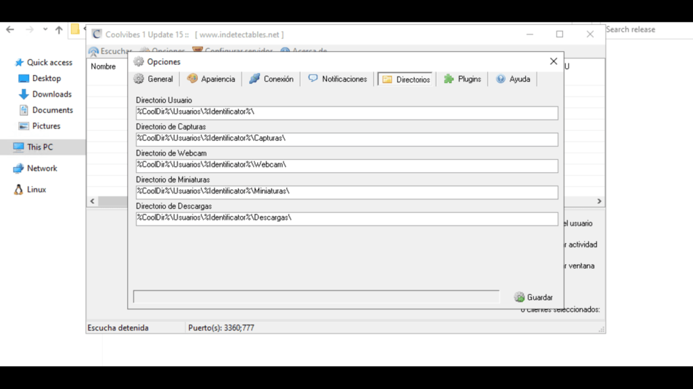Image resolution: width=693 pixels, height=389 pixels.
Task: Click the This PC monitor icon
Action: [18, 147]
